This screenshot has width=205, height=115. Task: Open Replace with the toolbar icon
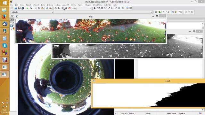51,8
